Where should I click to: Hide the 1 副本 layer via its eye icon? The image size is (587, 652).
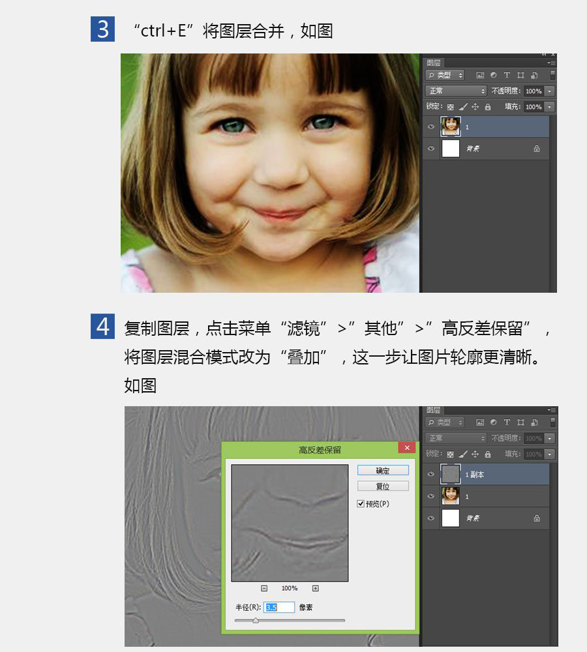[431, 474]
